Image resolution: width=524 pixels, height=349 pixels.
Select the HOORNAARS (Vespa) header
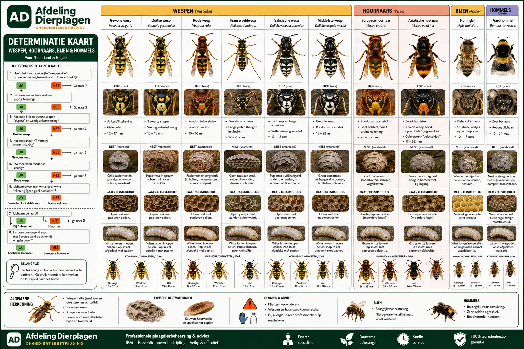point(402,11)
